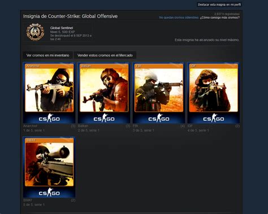Click the CS:GO logo on Anarchist card
Viewport: 268px width, 214px height.
(49, 118)
